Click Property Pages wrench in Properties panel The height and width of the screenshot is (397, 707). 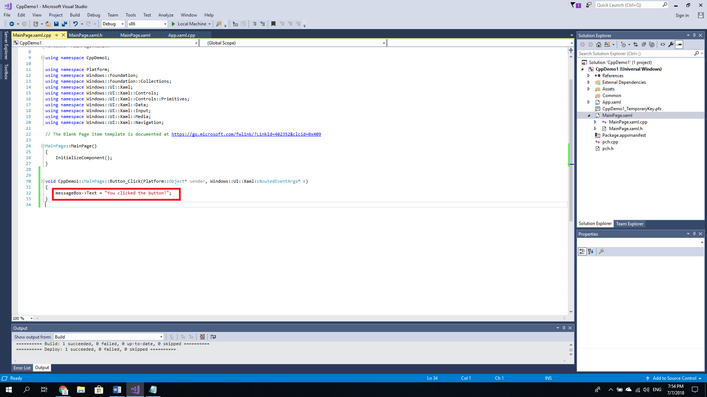tap(601, 251)
